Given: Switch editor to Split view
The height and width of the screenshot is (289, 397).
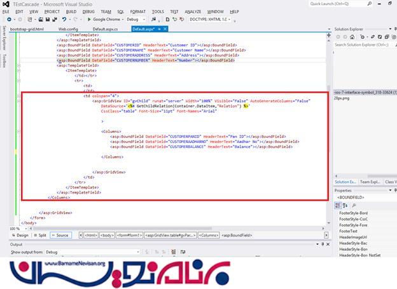Looking at the screenshot, I should coord(42,235).
